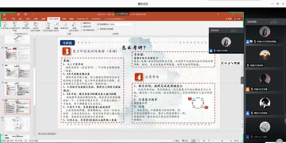Uncheck the 播放旁白 checkbox
This screenshot has height=143, width=286.
(82, 23)
